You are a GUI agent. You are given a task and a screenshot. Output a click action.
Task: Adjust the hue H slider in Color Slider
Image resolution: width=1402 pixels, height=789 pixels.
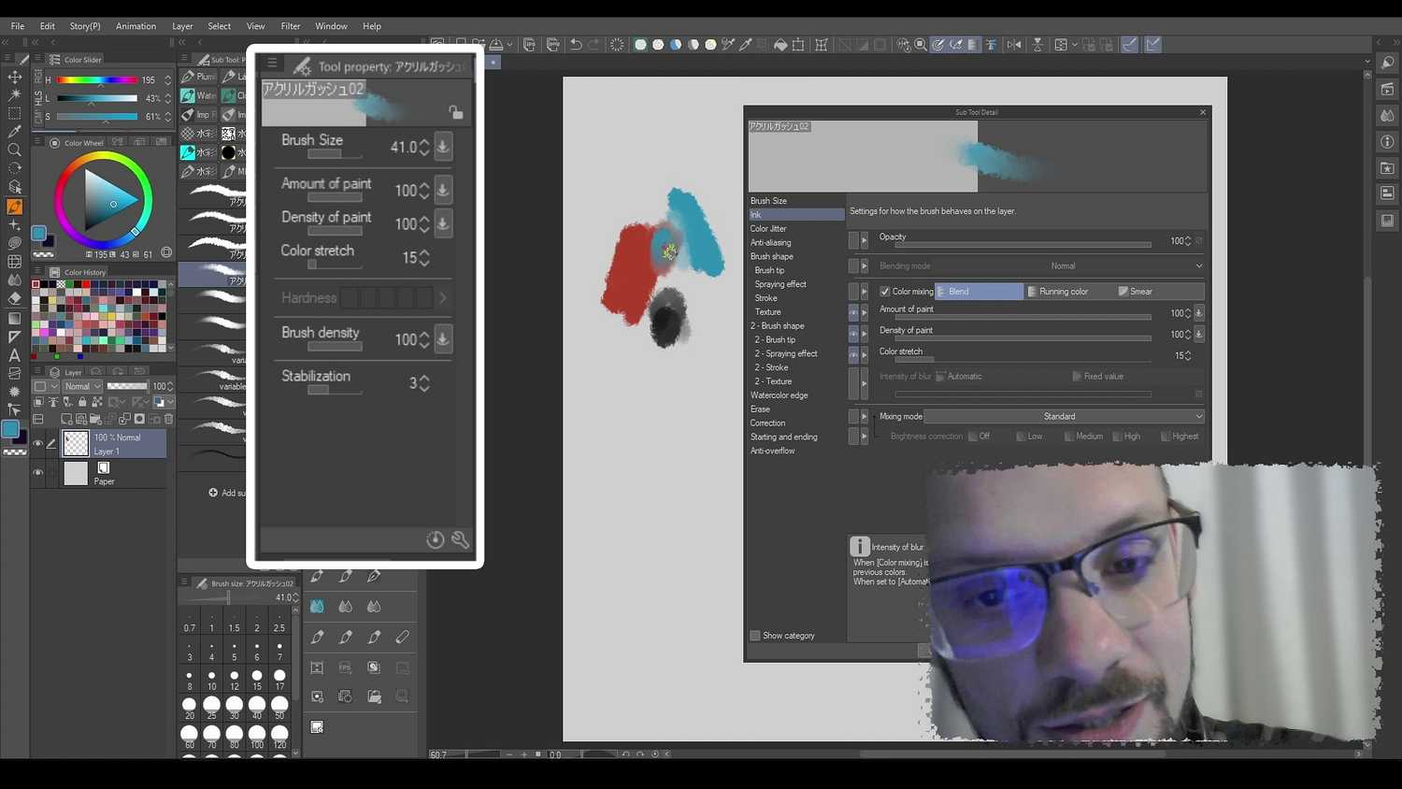click(x=97, y=80)
